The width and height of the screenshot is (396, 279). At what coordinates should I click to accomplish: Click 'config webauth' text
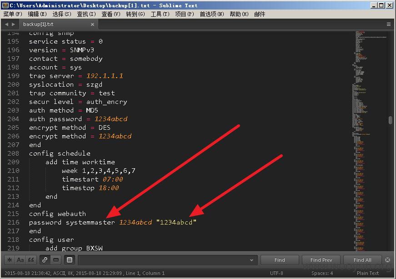(x=57, y=214)
